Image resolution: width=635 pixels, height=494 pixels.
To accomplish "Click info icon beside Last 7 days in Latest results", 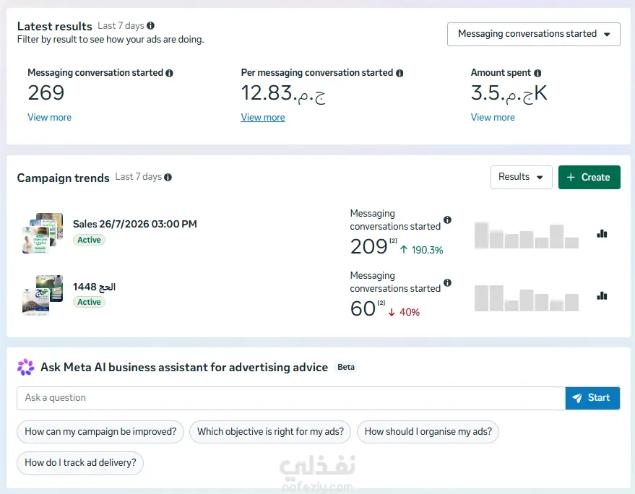I will tap(151, 25).
